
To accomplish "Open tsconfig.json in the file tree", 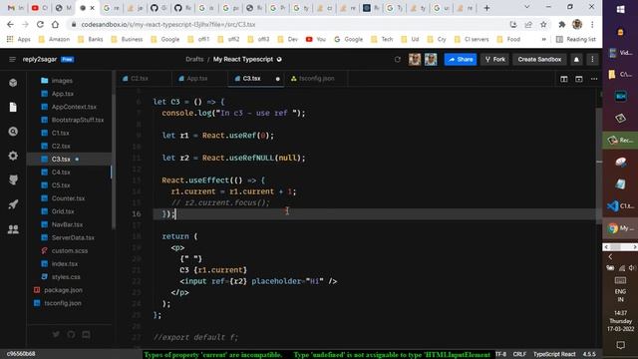I will pyautogui.click(x=63, y=303).
